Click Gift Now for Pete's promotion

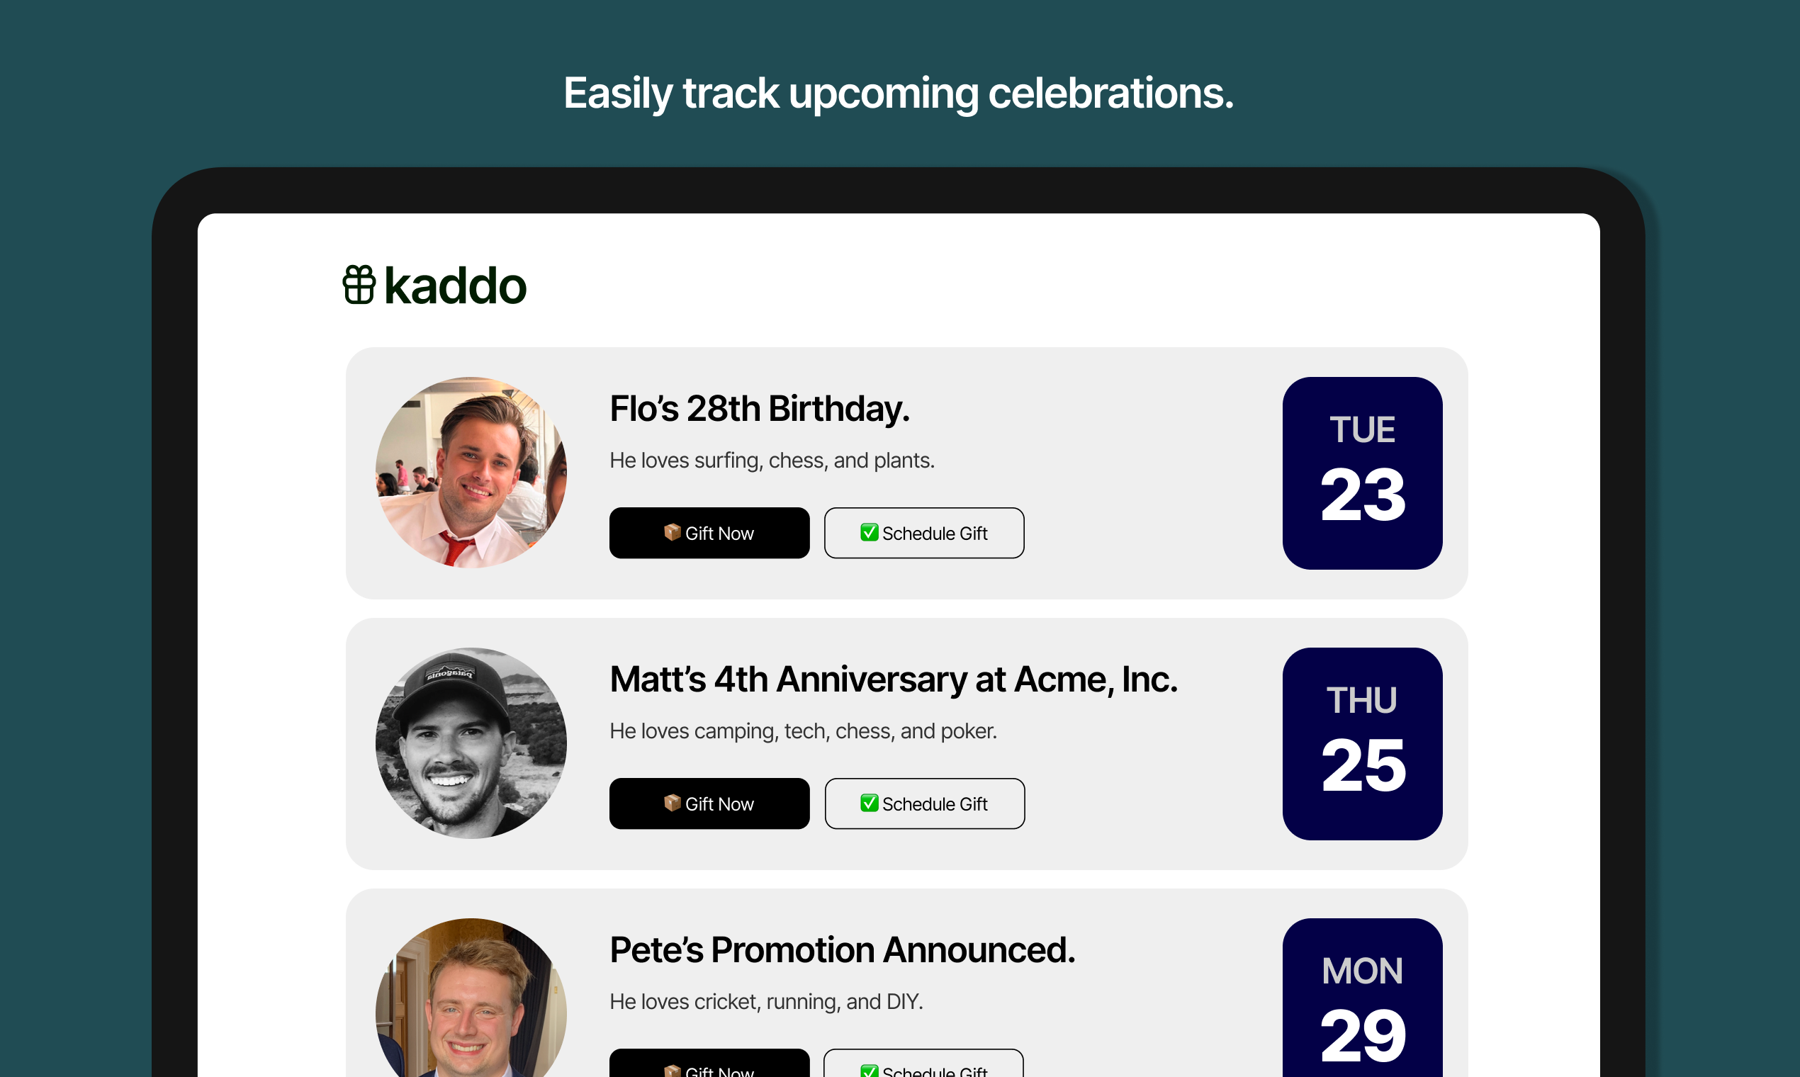pos(709,1064)
